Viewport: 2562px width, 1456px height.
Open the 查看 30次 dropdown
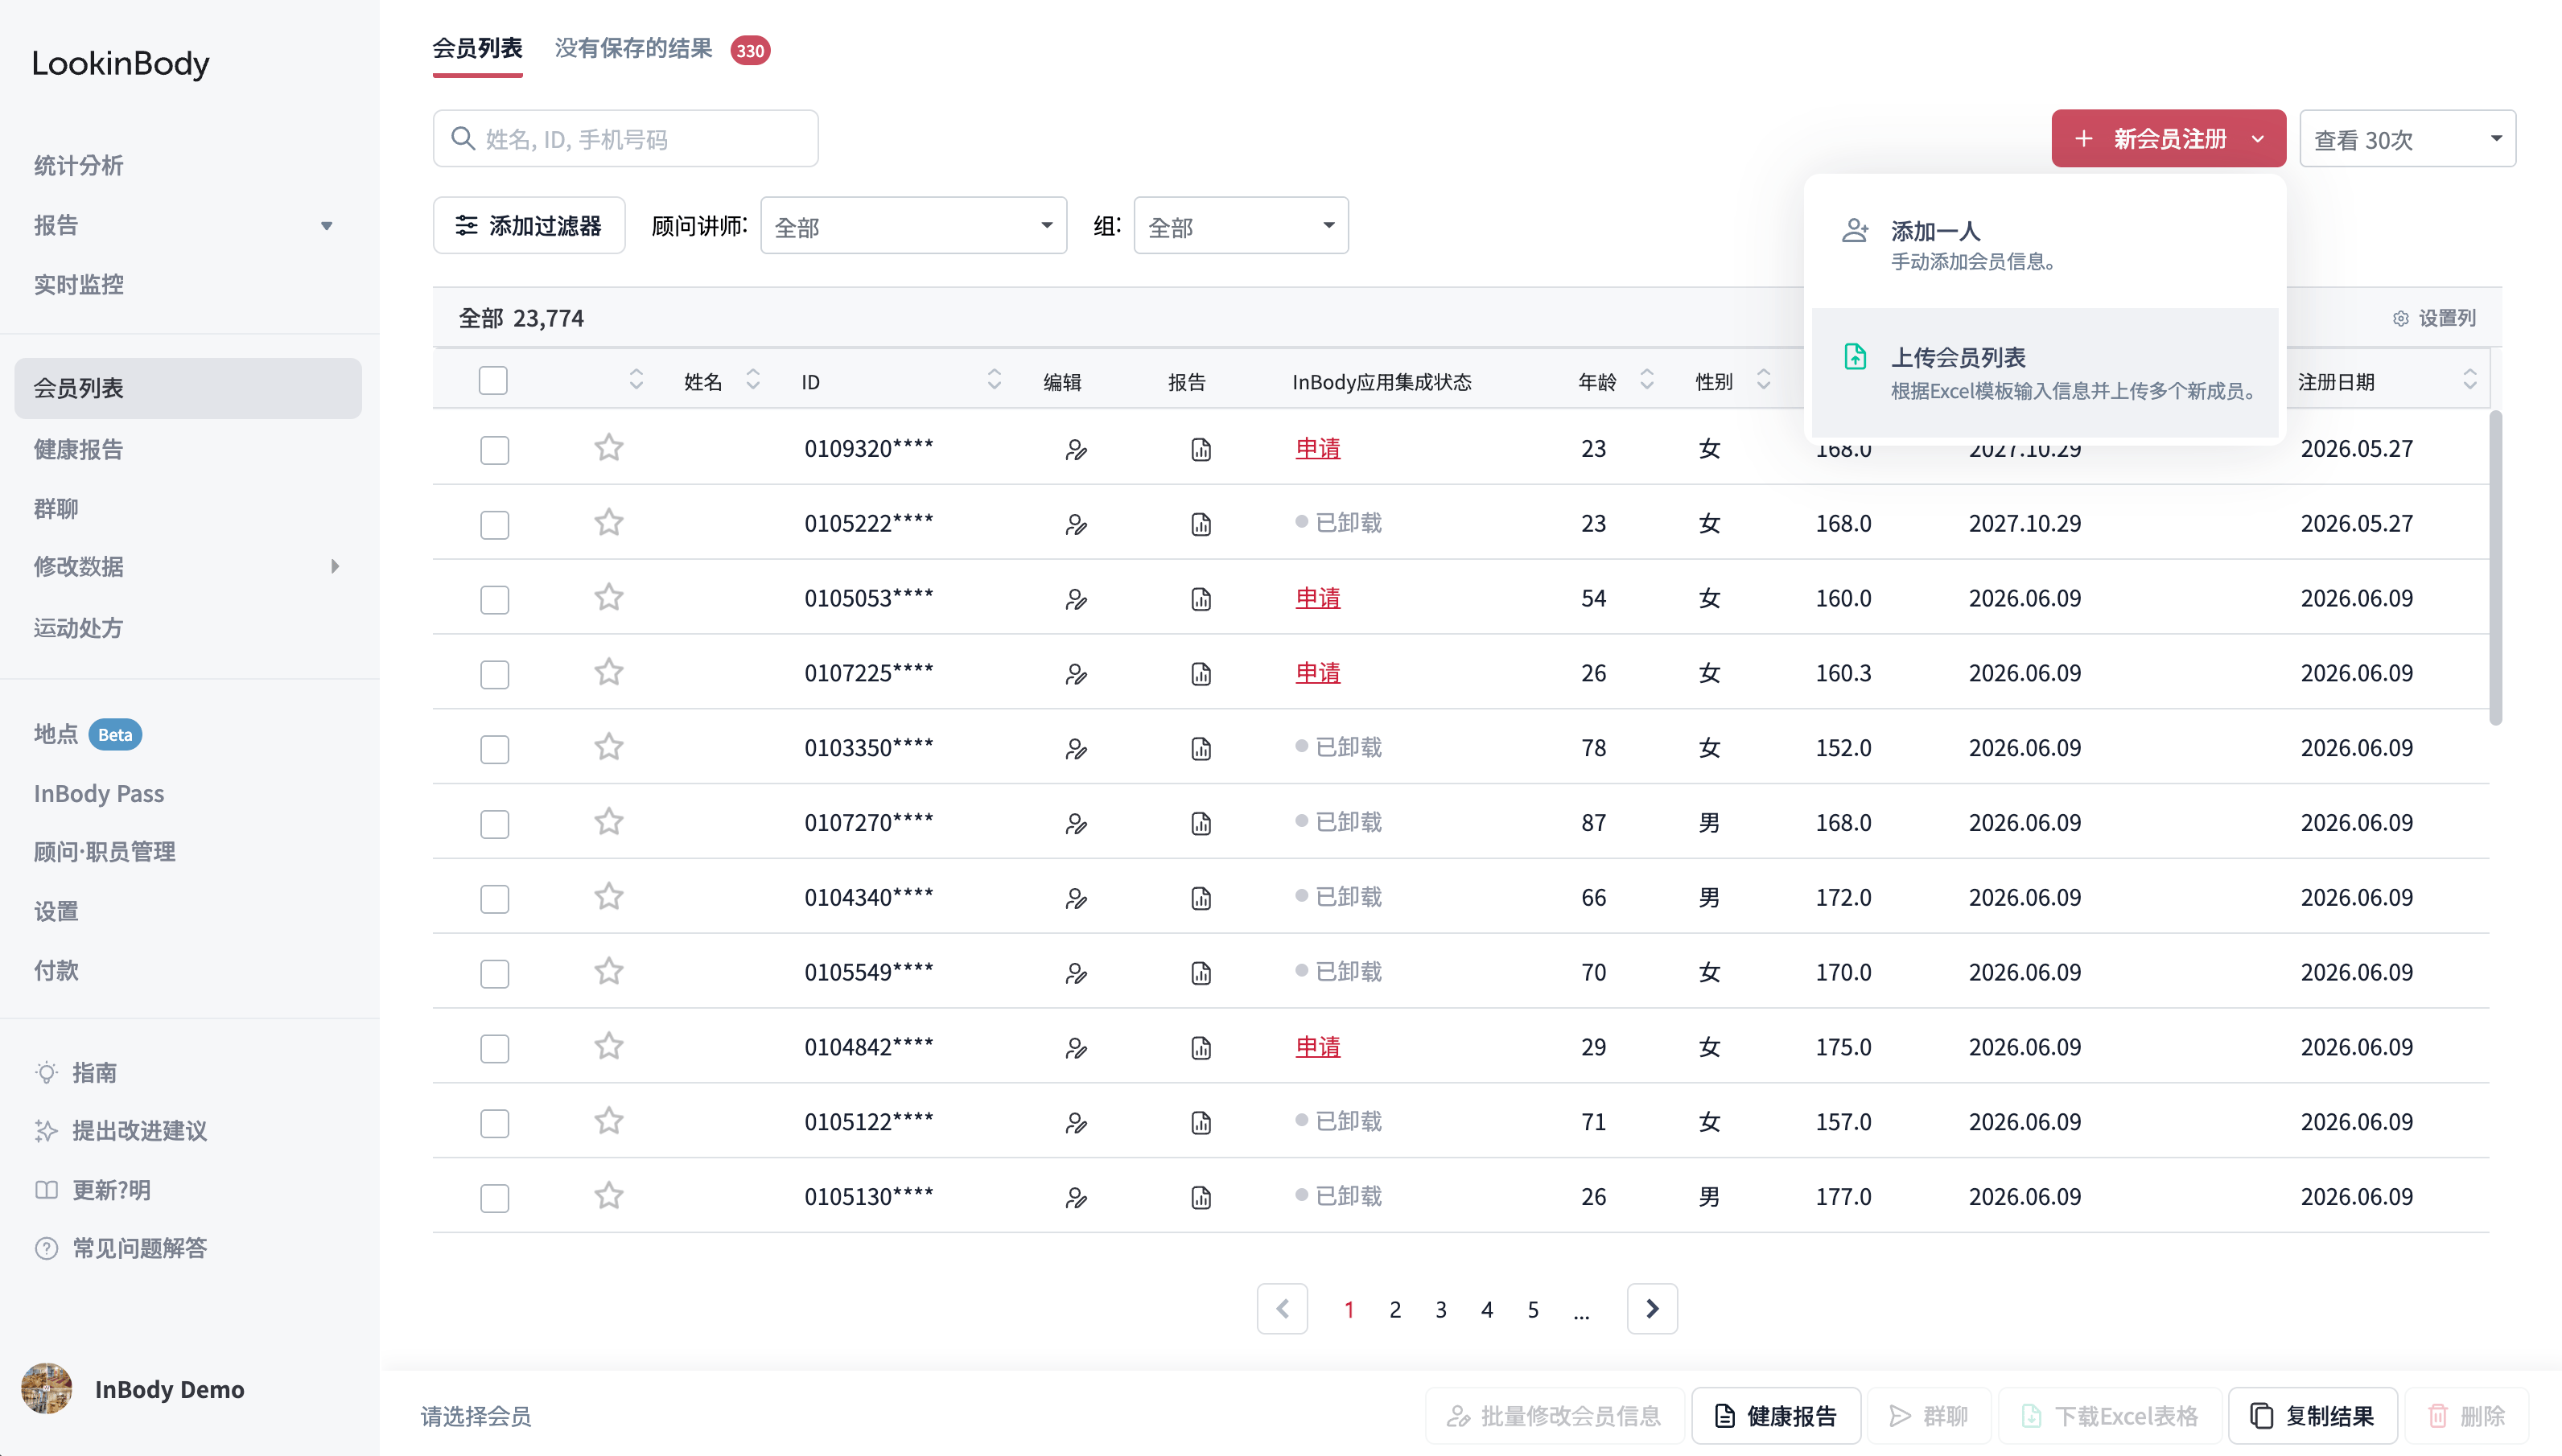coord(2407,138)
